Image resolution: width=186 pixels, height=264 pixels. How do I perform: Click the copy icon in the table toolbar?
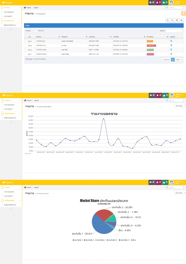pyautogui.click(x=172, y=20)
